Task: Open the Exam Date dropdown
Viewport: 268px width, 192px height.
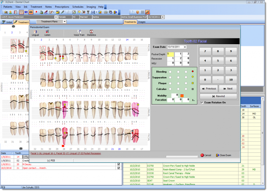Action: coord(185,47)
